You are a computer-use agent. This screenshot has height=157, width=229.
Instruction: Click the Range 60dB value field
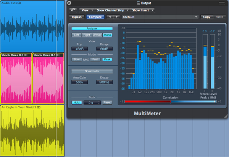coord(104,49)
